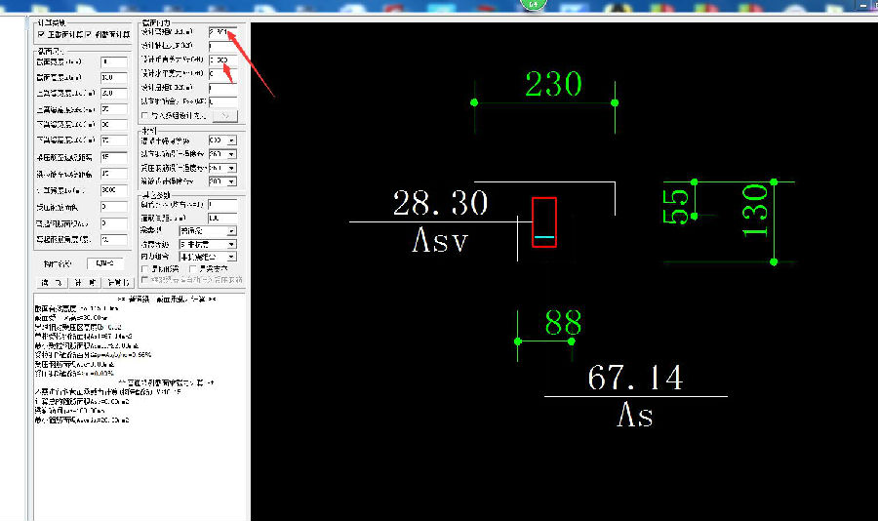Viewport: 878px width, 521px height.
Task: Open the concrete strength grade dropdown
Action: tap(222, 140)
